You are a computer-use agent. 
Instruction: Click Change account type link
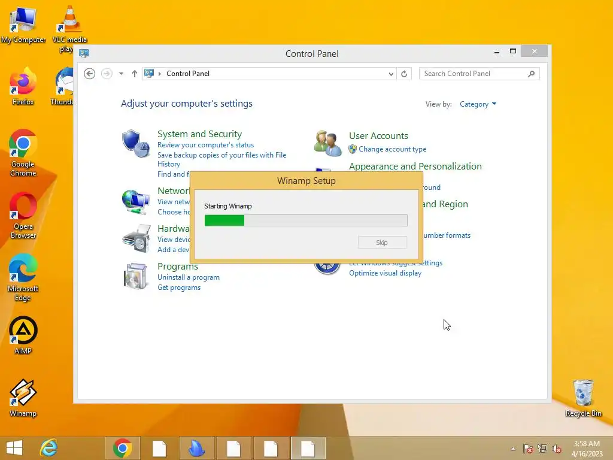(x=392, y=149)
